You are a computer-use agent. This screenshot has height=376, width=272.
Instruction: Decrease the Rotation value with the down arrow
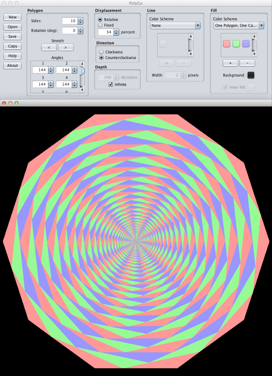[x=80, y=32]
